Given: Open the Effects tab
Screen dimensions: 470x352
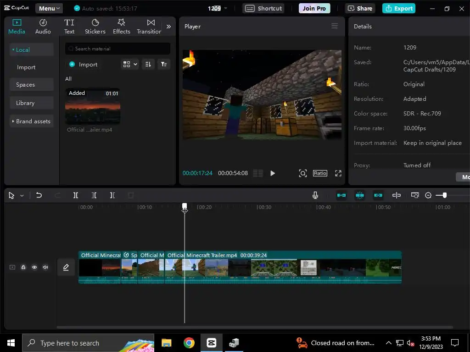Looking at the screenshot, I should tap(121, 27).
